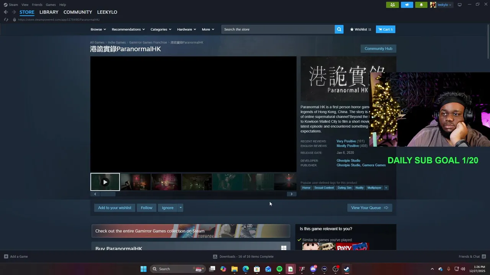Viewport: 490px width, 275px height.
Task: Click the magnifier search store button
Action: point(339,29)
